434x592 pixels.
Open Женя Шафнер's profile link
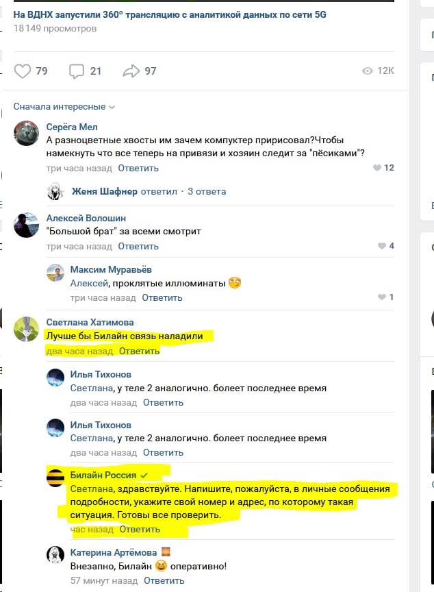pos(105,191)
